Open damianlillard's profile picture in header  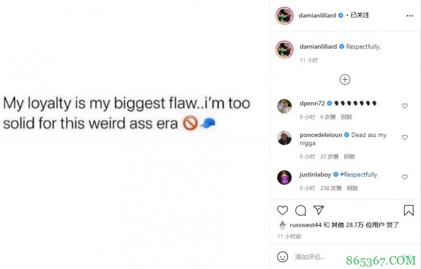pos(285,16)
